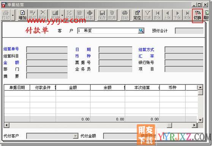
Task: Go to previous record with 上张
Action: tap(168, 15)
